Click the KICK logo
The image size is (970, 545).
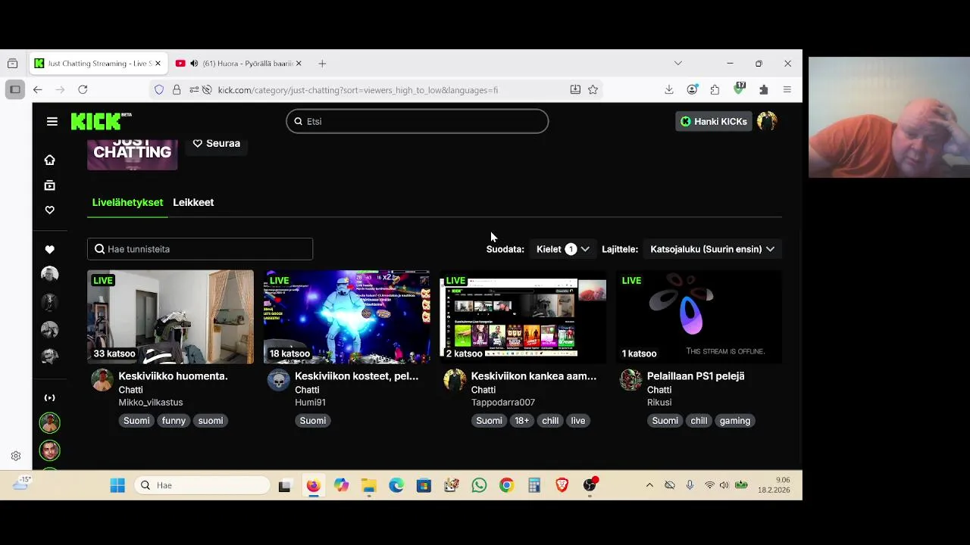[x=101, y=121]
